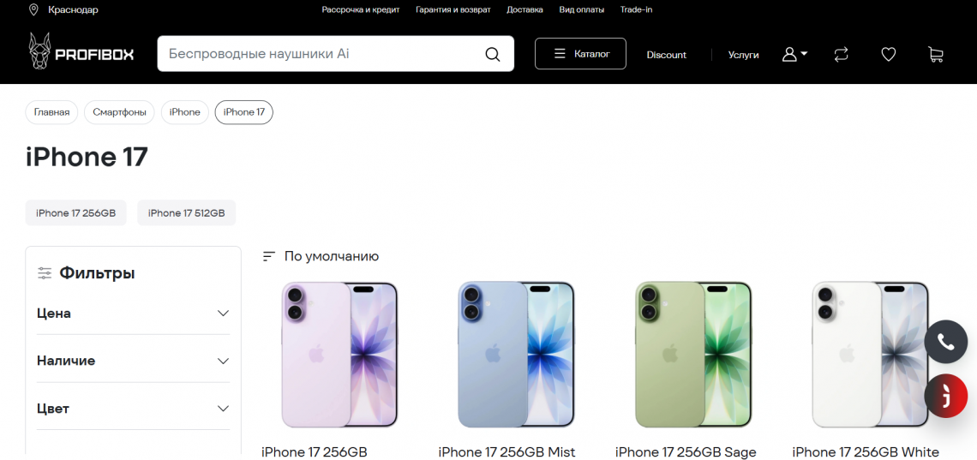The height and width of the screenshot is (460, 977).
Task: Click into the search input field
Action: click(321, 53)
